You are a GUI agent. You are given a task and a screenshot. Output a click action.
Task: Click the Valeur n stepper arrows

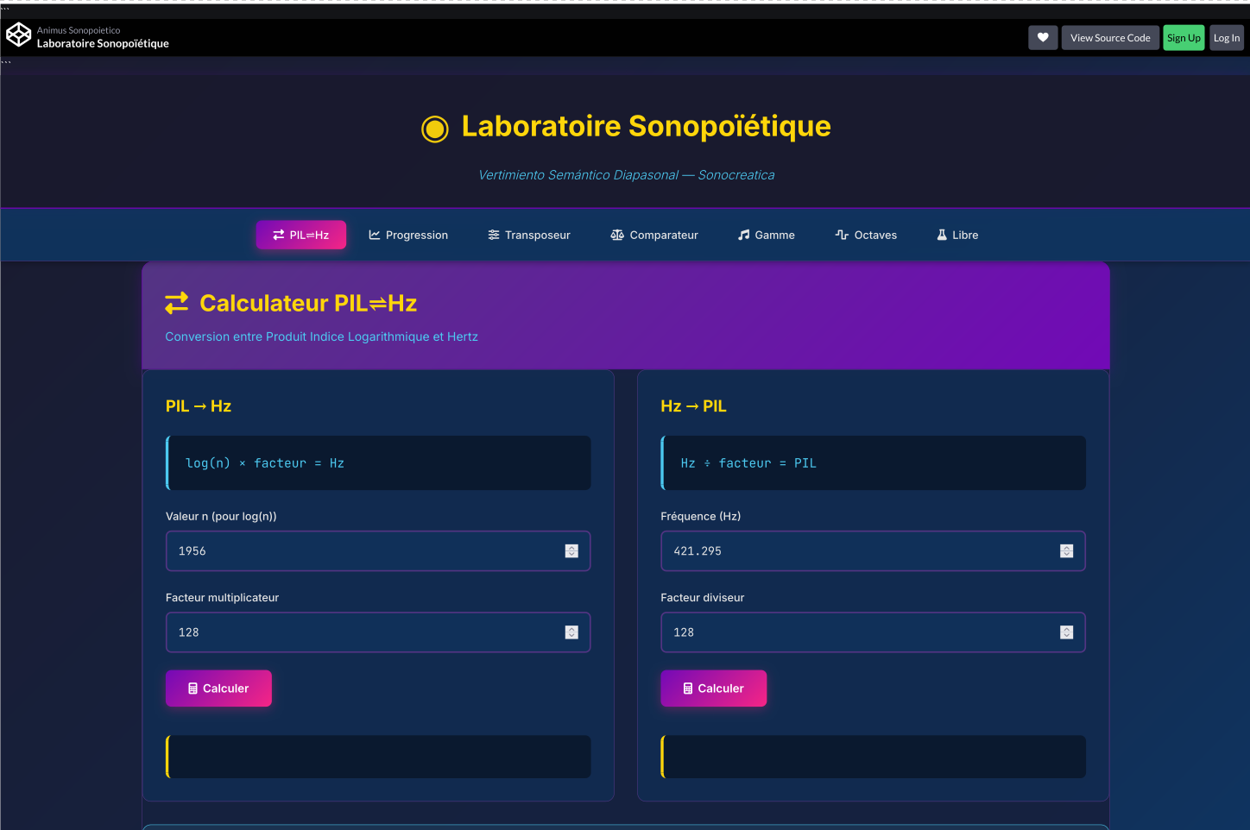click(571, 551)
